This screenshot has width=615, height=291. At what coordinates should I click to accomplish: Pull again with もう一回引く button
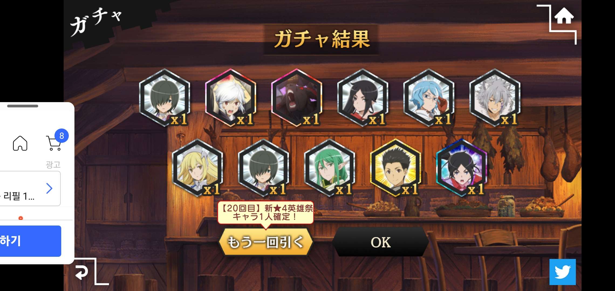tap(266, 242)
